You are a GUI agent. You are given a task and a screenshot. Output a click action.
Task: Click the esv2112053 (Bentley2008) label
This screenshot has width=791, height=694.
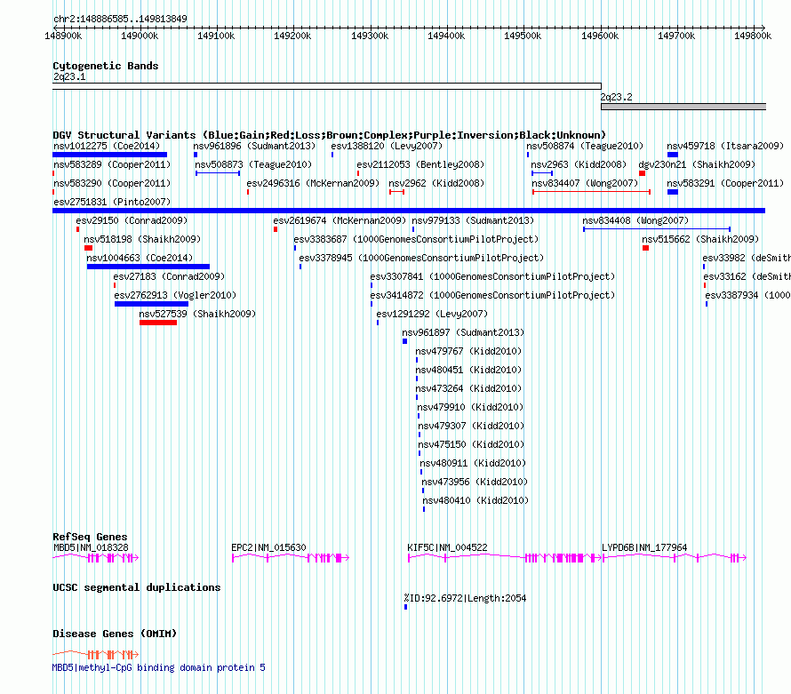(420, 164)
